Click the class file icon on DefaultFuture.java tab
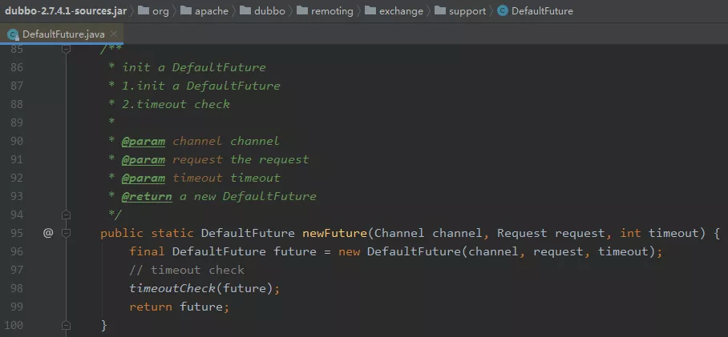The width and height of the screenshot is (728, 337). point(13,34)
